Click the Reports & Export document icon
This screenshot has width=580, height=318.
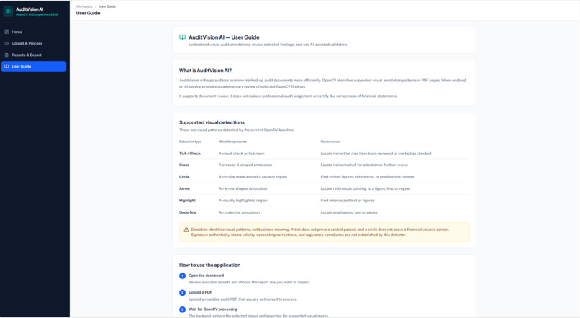pyautogui.click(x=6, y=55)
